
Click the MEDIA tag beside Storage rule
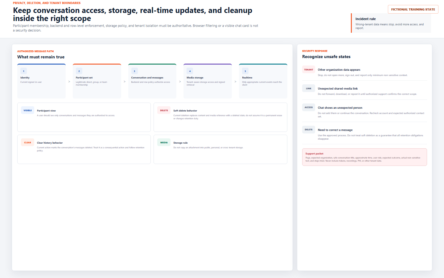[x=164, y=142]
